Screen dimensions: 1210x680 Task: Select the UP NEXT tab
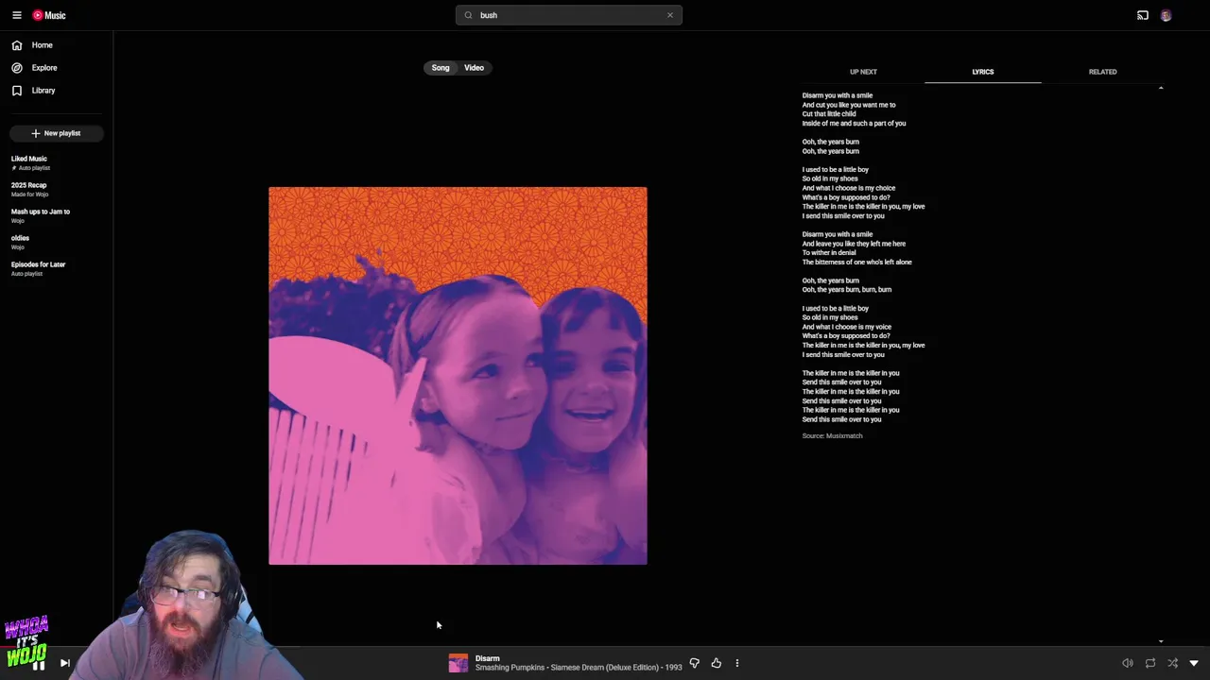click(x=863, y=72)
